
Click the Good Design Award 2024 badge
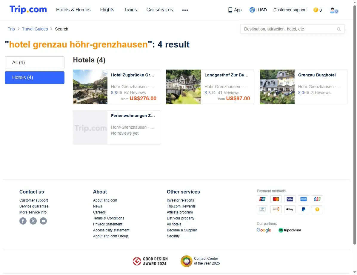[x=150, y=261]
